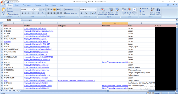Expand Merge & Center options arrow
The image size is (178, 94).
78,13
